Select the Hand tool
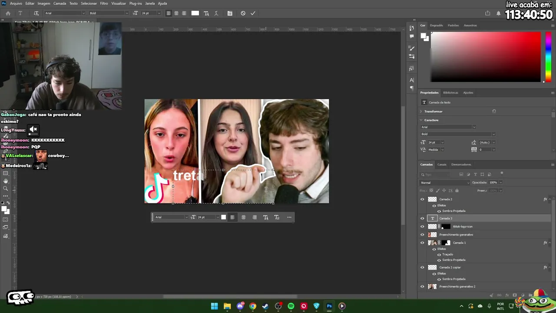Viewport: 556px width, 313px height. click(6, 181)
